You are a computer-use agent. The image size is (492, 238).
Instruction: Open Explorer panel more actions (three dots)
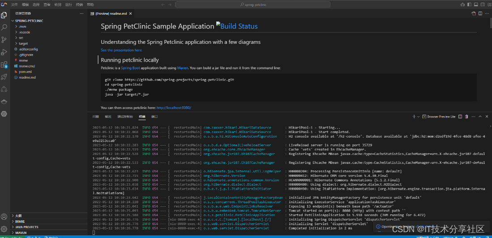[81, 14]
